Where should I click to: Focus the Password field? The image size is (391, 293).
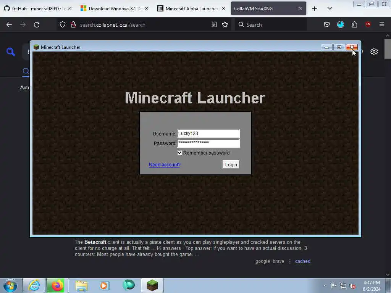pyautogui.click(x=208, y=143)
